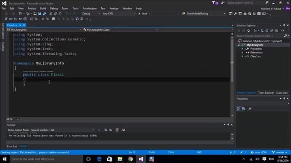Switch to the Team Explorer tab
The image size is (291, 163).
coord(266,93)
